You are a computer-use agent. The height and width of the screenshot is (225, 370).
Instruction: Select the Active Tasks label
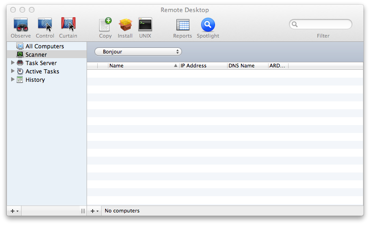coord(42,72)
